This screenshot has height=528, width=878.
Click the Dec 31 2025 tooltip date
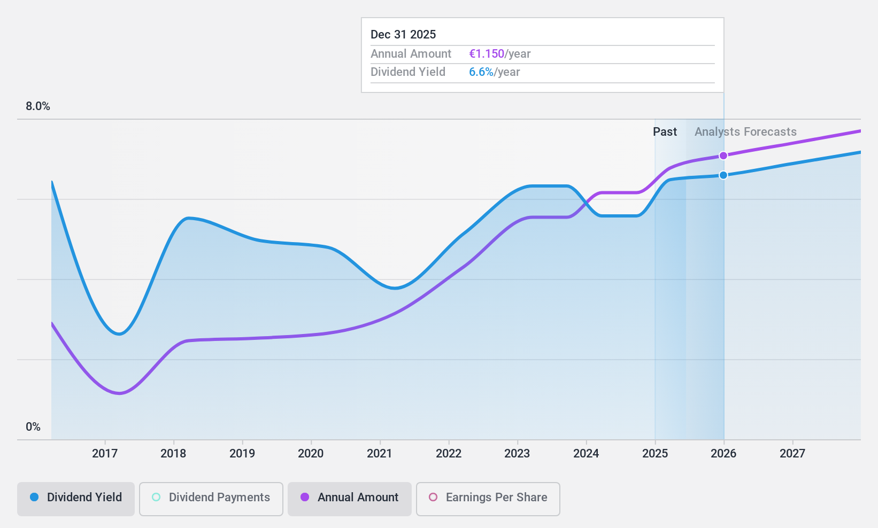click(403, 35)
